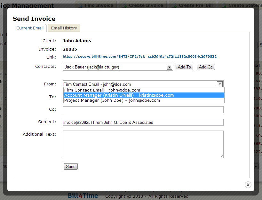262x200 pixels.
Task: Choose Account Manager Kristin O'Neill option
Action: (144, 95)
